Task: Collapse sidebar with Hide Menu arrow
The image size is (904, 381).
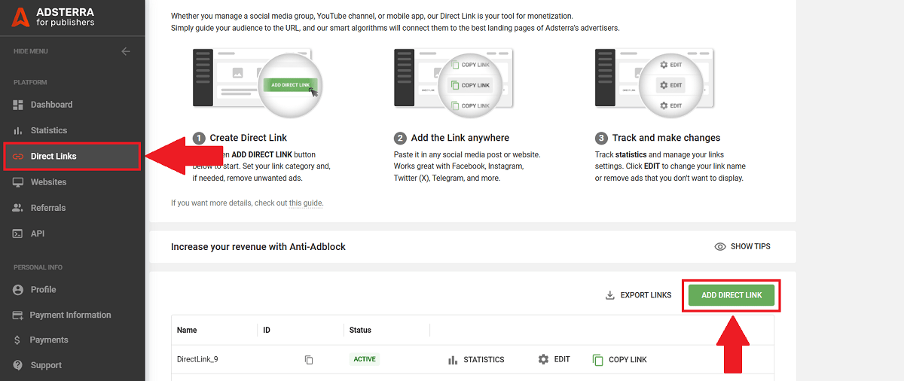Action: pyautogui.click(x=126, y=51)
